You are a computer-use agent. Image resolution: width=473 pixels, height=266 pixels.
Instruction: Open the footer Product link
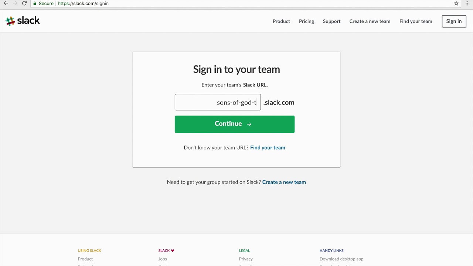click(x=85, y=259)
